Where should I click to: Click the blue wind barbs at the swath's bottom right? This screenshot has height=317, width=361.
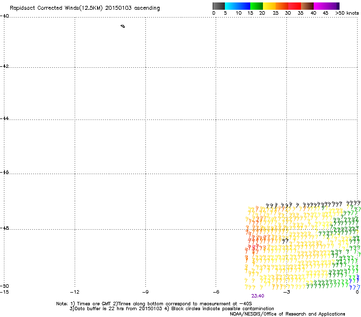355,282
